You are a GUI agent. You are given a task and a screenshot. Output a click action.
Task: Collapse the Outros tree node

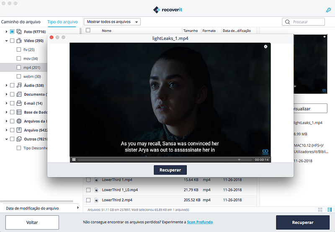(x=6, y=139)
